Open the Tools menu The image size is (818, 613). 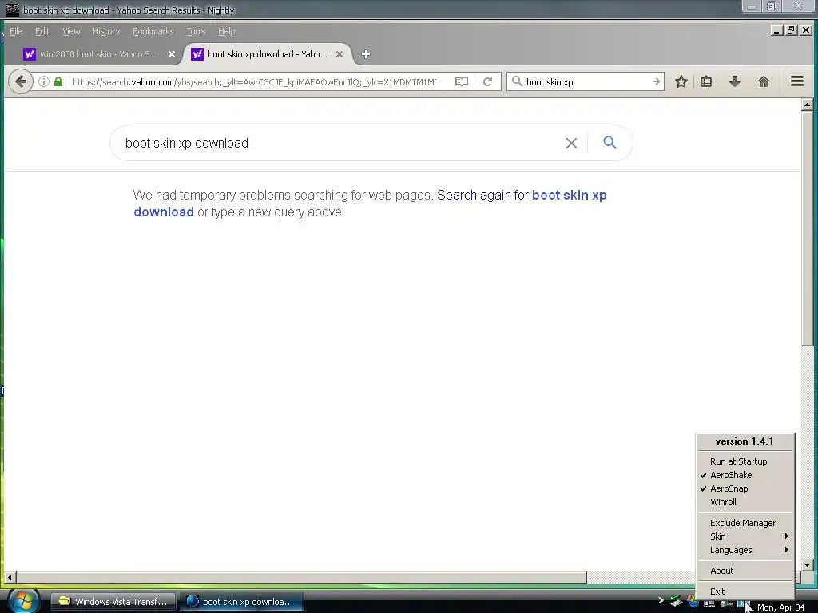(197, 31)
